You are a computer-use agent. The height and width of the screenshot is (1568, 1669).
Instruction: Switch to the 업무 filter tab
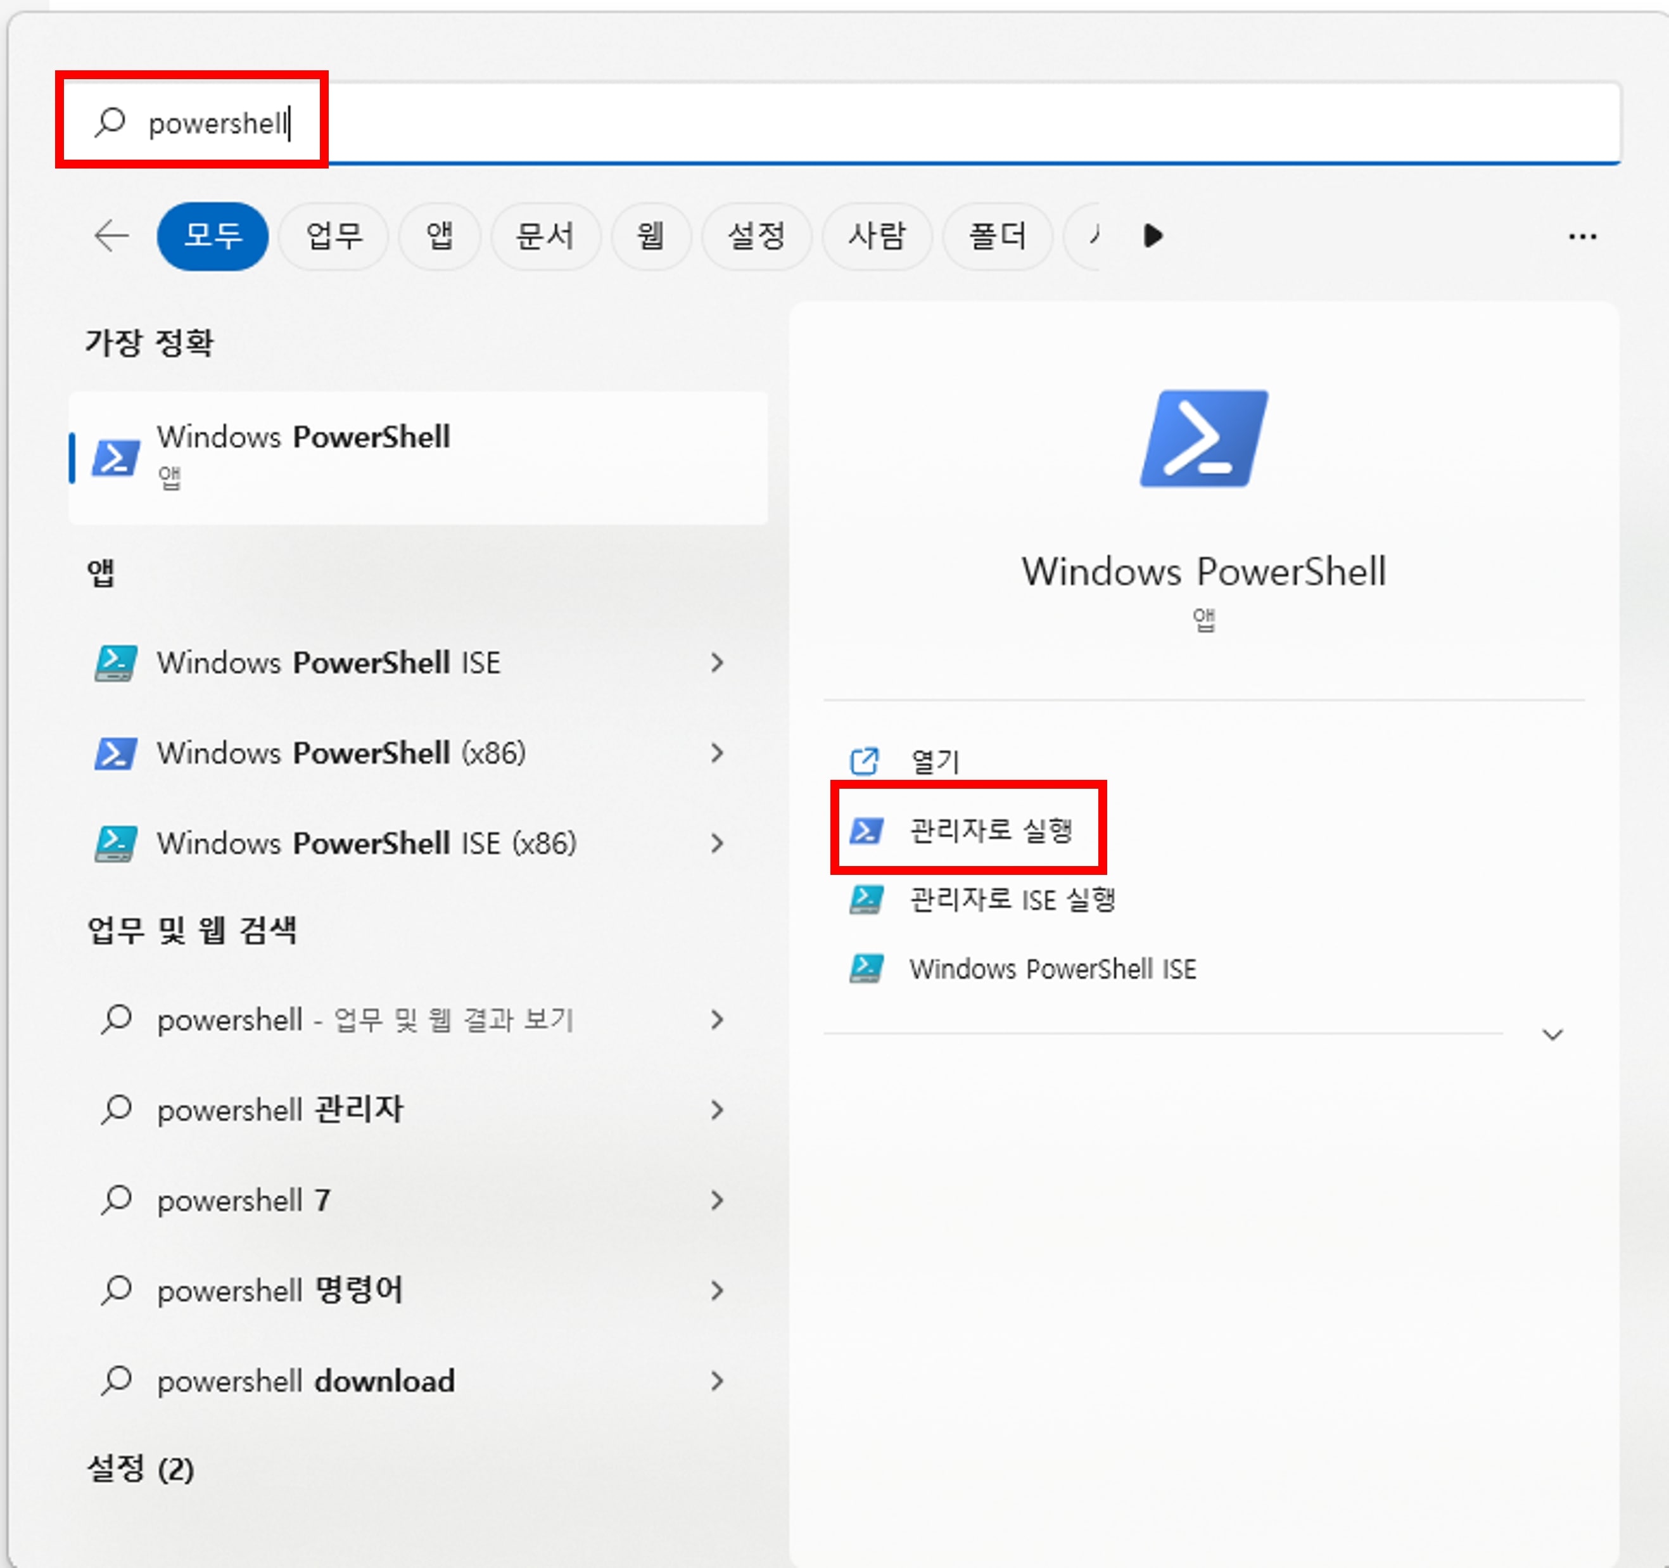[x=333, y=236]
